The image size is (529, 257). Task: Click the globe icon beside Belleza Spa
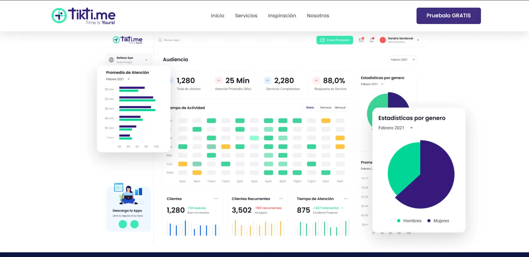tap(111, 60)
